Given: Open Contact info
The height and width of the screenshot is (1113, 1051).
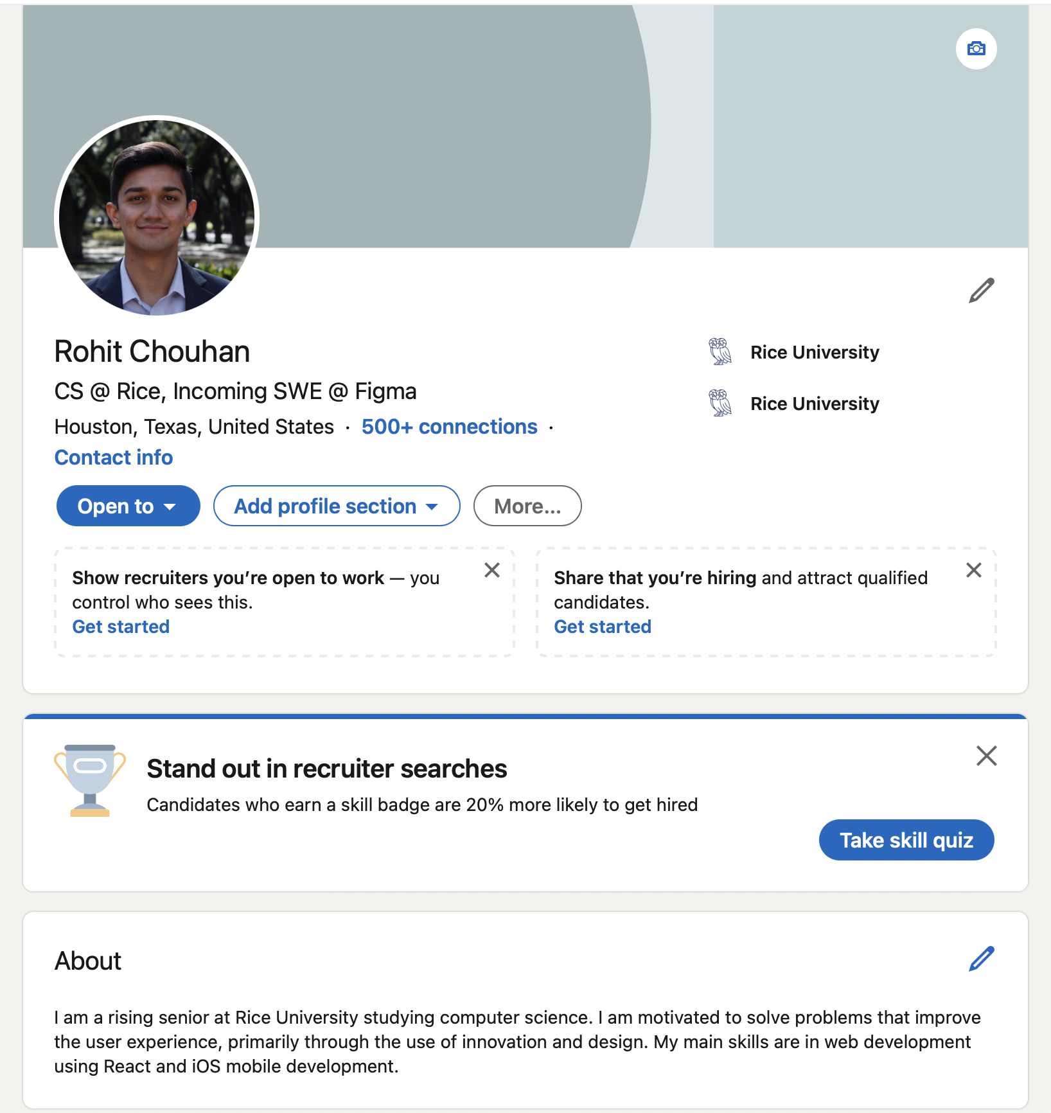Looking at the screenshot, I should (114, 458).
